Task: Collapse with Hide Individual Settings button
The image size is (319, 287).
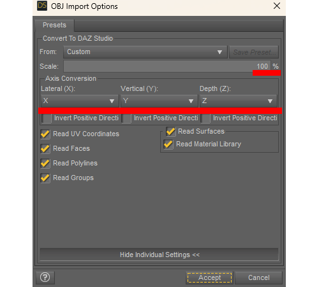Action: pos(159,255)
